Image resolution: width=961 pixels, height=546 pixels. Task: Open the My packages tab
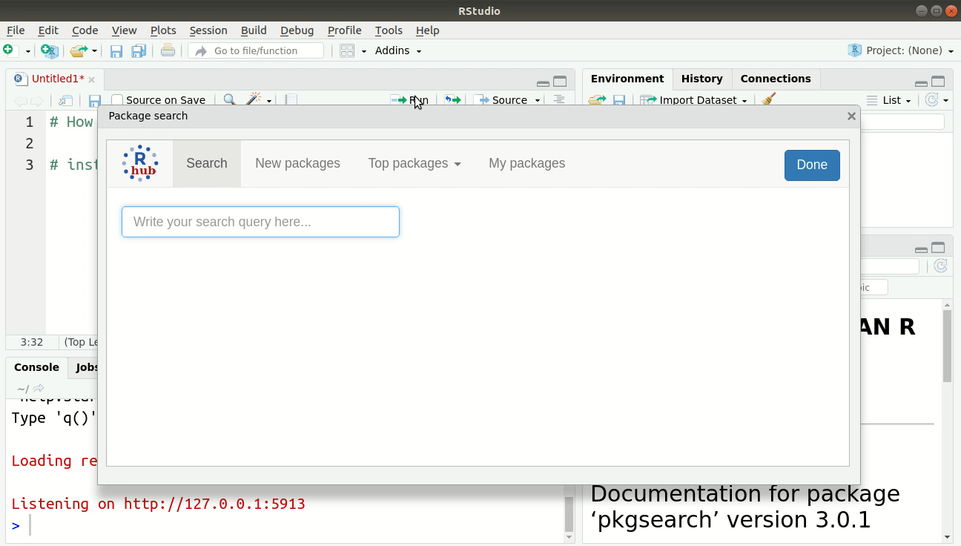526,163
